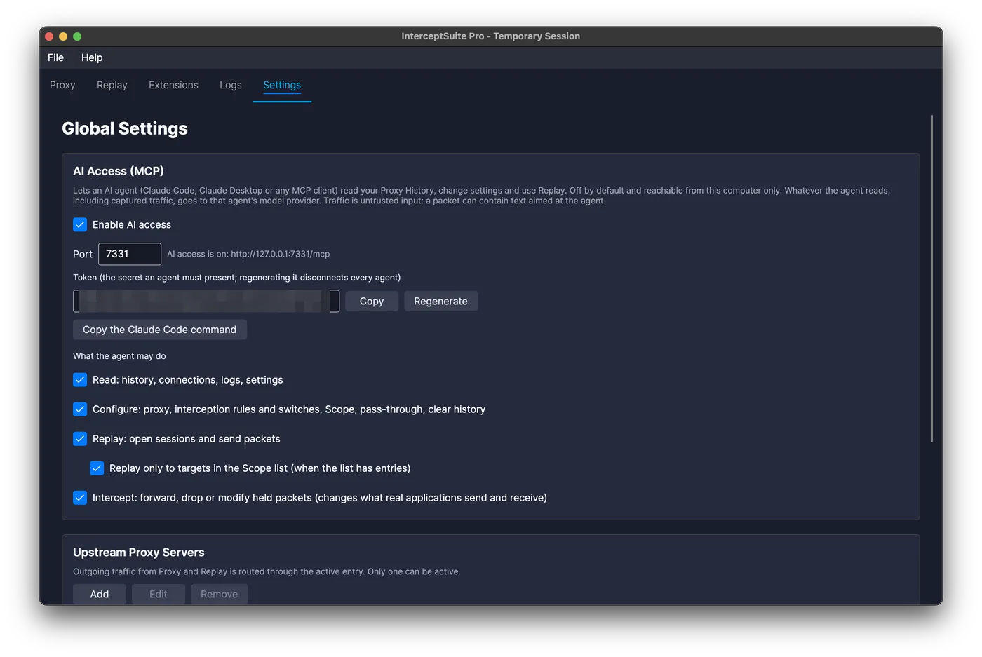
Task: Click the hidden token field
Action: coord(206,301)
